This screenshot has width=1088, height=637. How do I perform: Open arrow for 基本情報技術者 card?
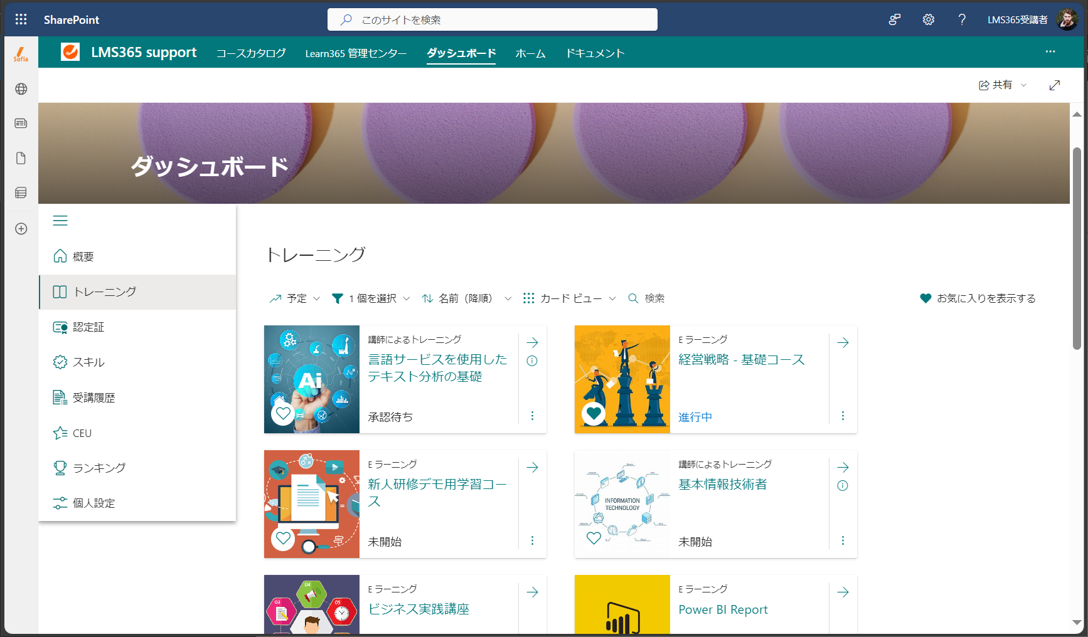coord(843,467)
